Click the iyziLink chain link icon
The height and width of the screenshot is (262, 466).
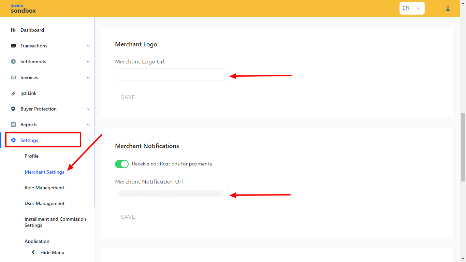click(13, 93)
